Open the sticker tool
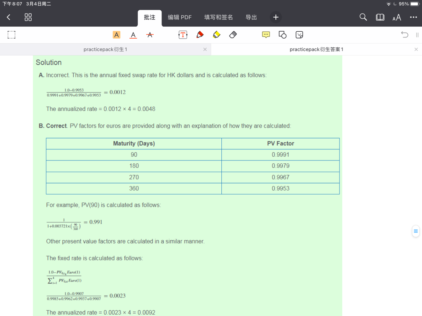Image resolution: width=422 pixels, height=316 pixels. [299, 35]
